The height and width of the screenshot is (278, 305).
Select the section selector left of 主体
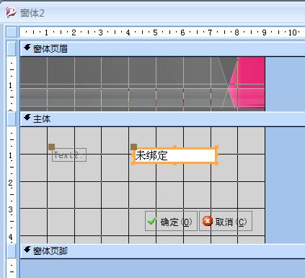[12, 118]
